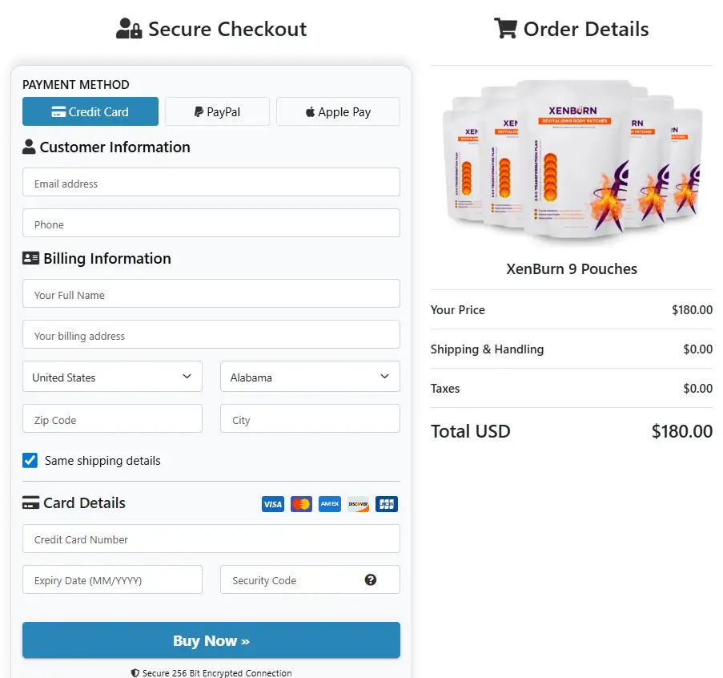The image size is (723, 678).
Task: Switch to the PayPal tab
Action: point(216,111)
